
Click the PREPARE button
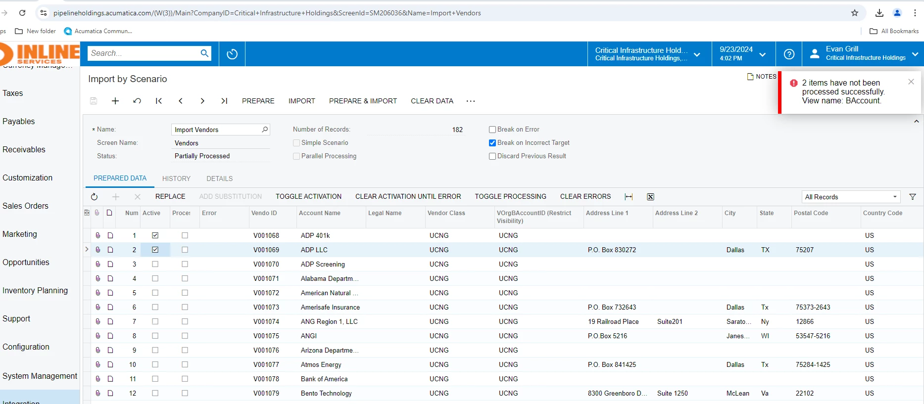click(x=258, y=101)
